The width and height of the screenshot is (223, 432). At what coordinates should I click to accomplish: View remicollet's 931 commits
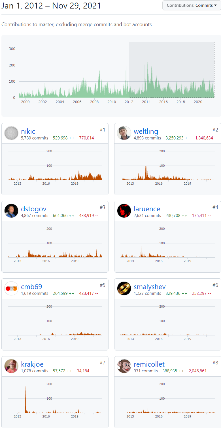tap(146, 371)
